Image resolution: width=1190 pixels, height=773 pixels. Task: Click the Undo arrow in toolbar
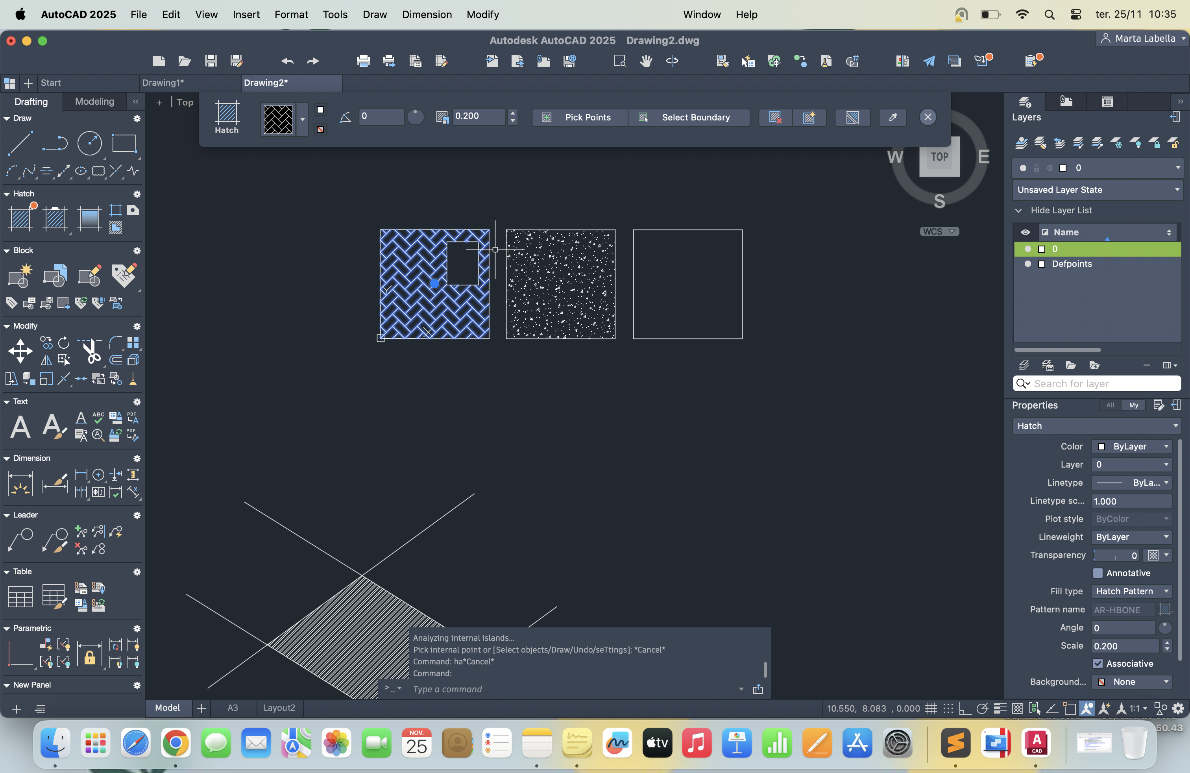pyautogui.click(x=287, y=61)
